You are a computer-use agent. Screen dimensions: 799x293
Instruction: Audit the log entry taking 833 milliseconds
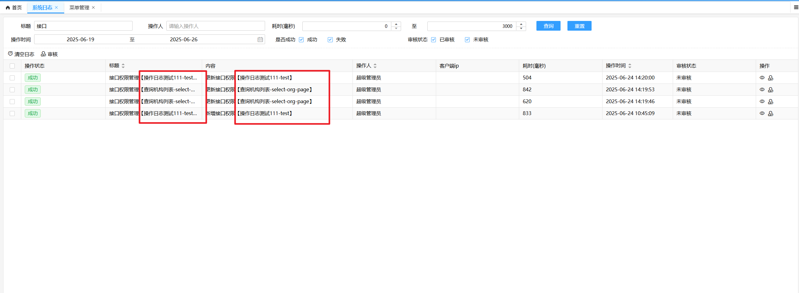point(770,114)
